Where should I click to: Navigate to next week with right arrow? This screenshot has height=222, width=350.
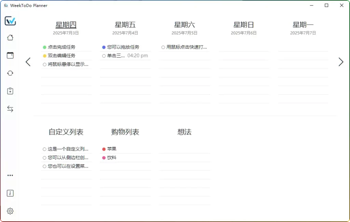[341, 62]
